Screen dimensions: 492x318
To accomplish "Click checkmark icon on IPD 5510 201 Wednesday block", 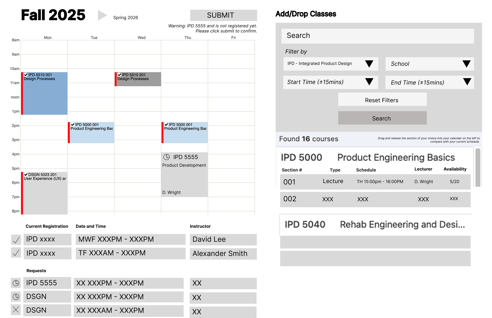I will pos(120,75).
